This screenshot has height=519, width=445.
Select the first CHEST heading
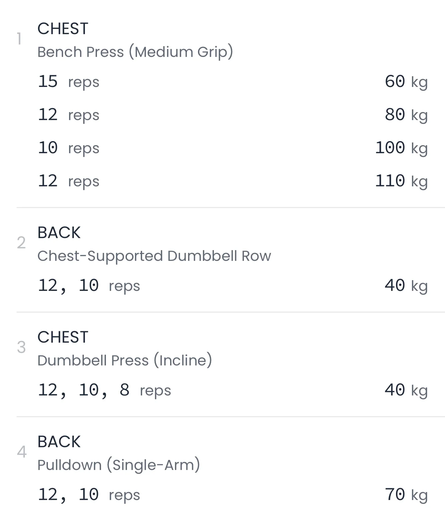tap(63, 29)
